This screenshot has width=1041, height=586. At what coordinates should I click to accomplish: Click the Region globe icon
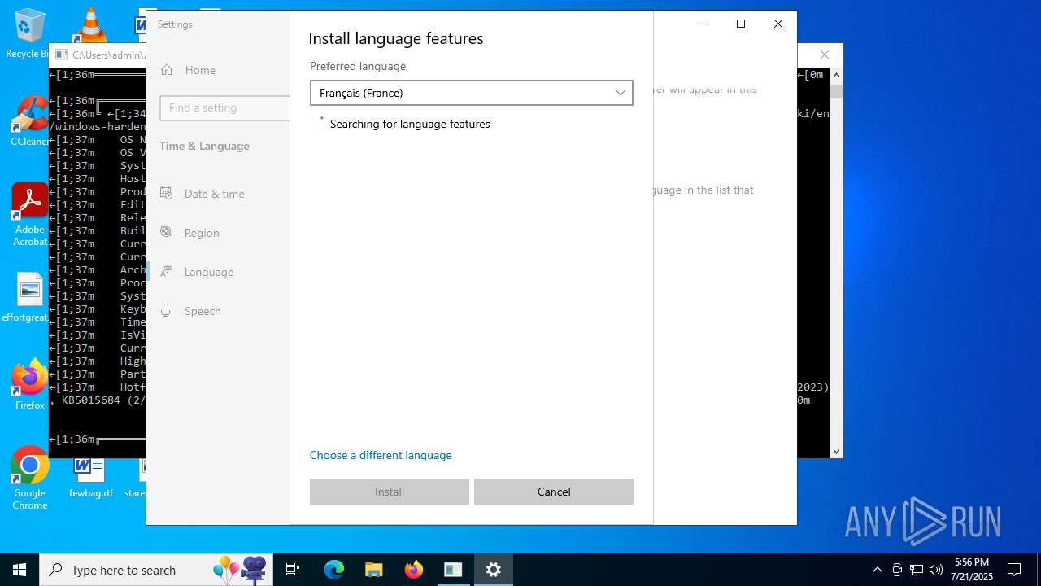(x=166, y=233)
